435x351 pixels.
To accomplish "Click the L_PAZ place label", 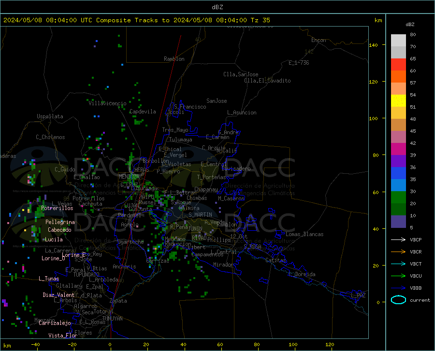I will click(358, 295).
